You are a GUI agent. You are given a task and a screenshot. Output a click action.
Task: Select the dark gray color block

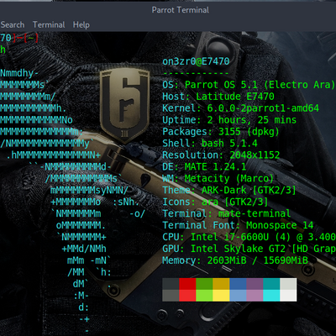coord(171,284)
